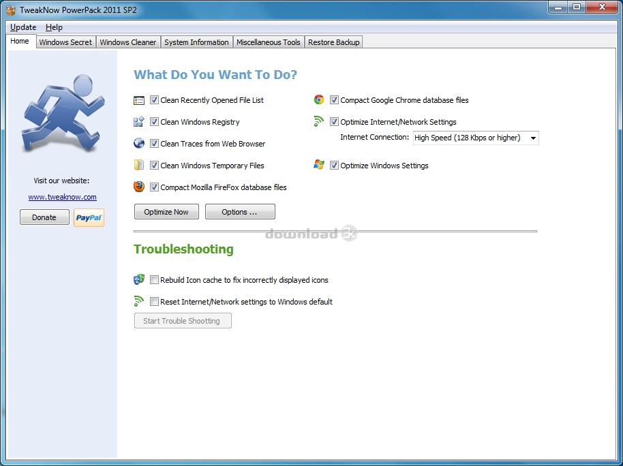This screenshot has width=623, height=466.
Task: Check Reset Internet/Network settings to Windows default
Action: [x=154, y=302]
